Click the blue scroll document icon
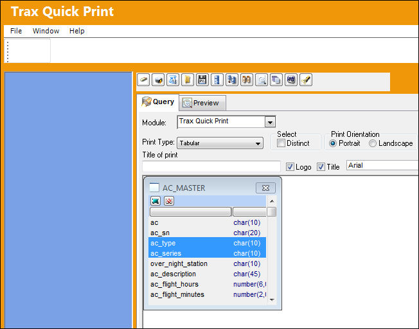The height and width of the screenshot is (329, 419). pos(173,80)
